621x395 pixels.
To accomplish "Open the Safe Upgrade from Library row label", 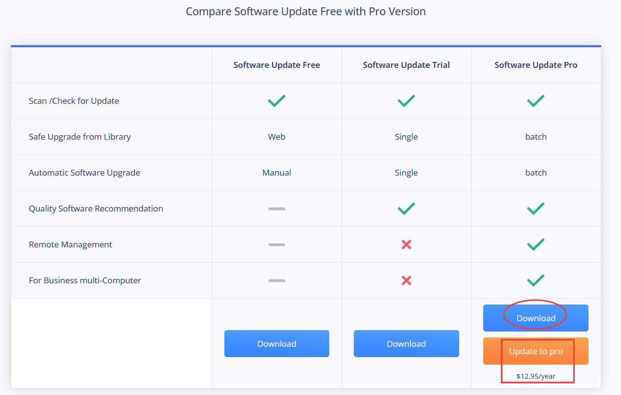I will click(x=80, y=137).
